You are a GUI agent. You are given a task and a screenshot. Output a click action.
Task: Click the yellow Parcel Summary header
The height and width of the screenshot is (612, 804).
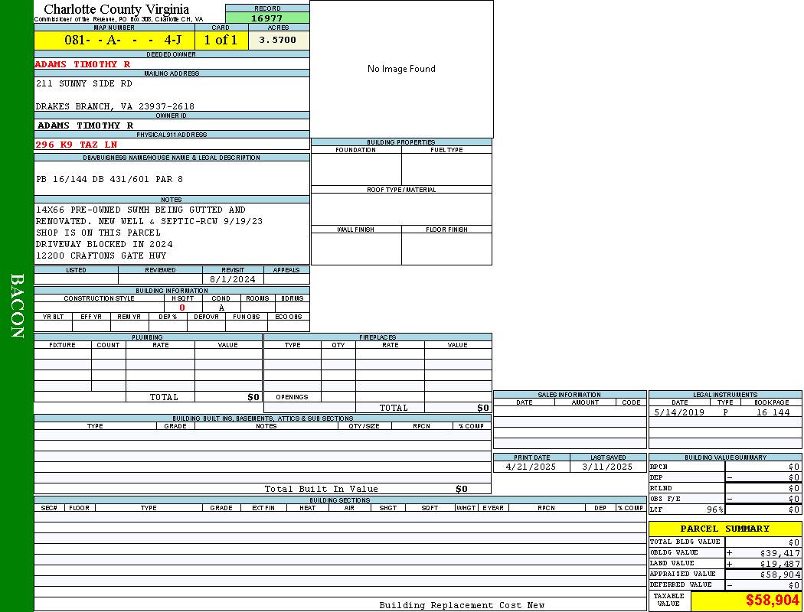click(724, 529)
